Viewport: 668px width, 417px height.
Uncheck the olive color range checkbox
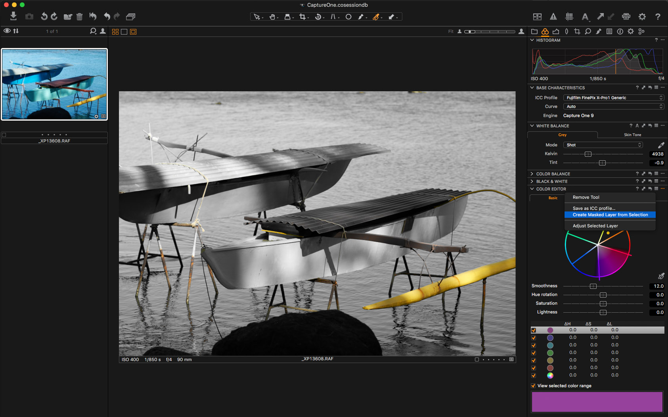534,360
